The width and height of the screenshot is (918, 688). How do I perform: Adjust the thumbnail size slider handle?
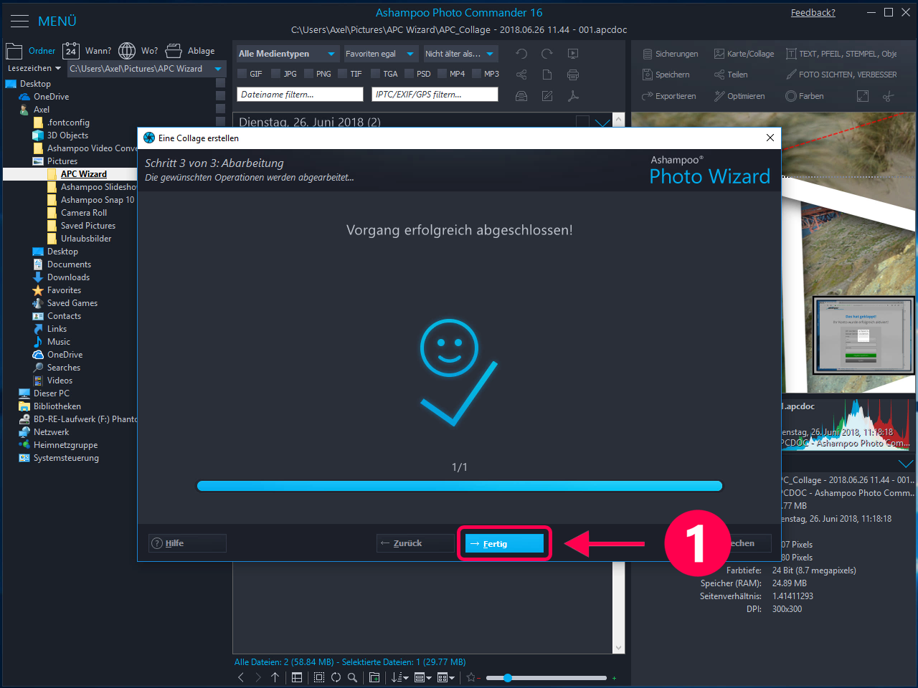pyautogui.click(x=508, y=677)
